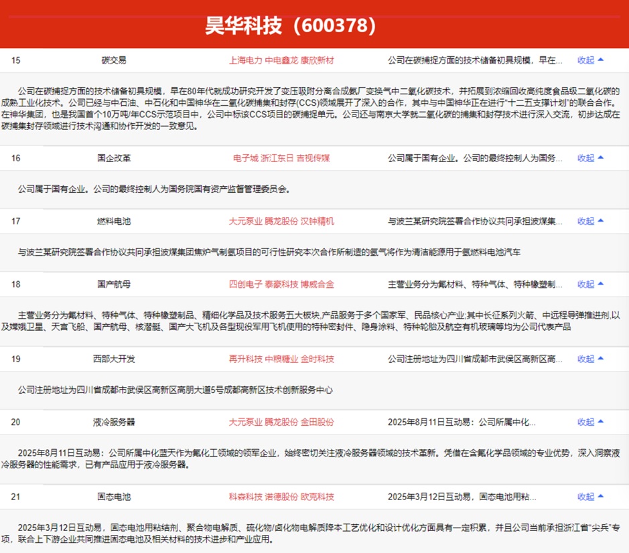Click the 昊华科技（600378）page title

[x=291, y=25]
